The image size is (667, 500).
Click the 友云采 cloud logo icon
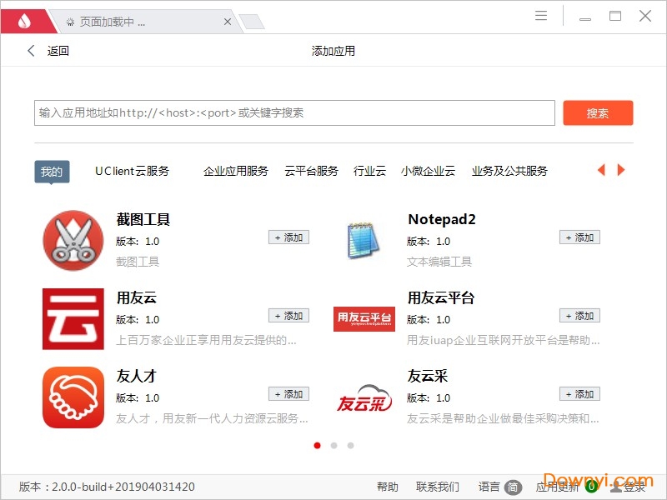364,398
